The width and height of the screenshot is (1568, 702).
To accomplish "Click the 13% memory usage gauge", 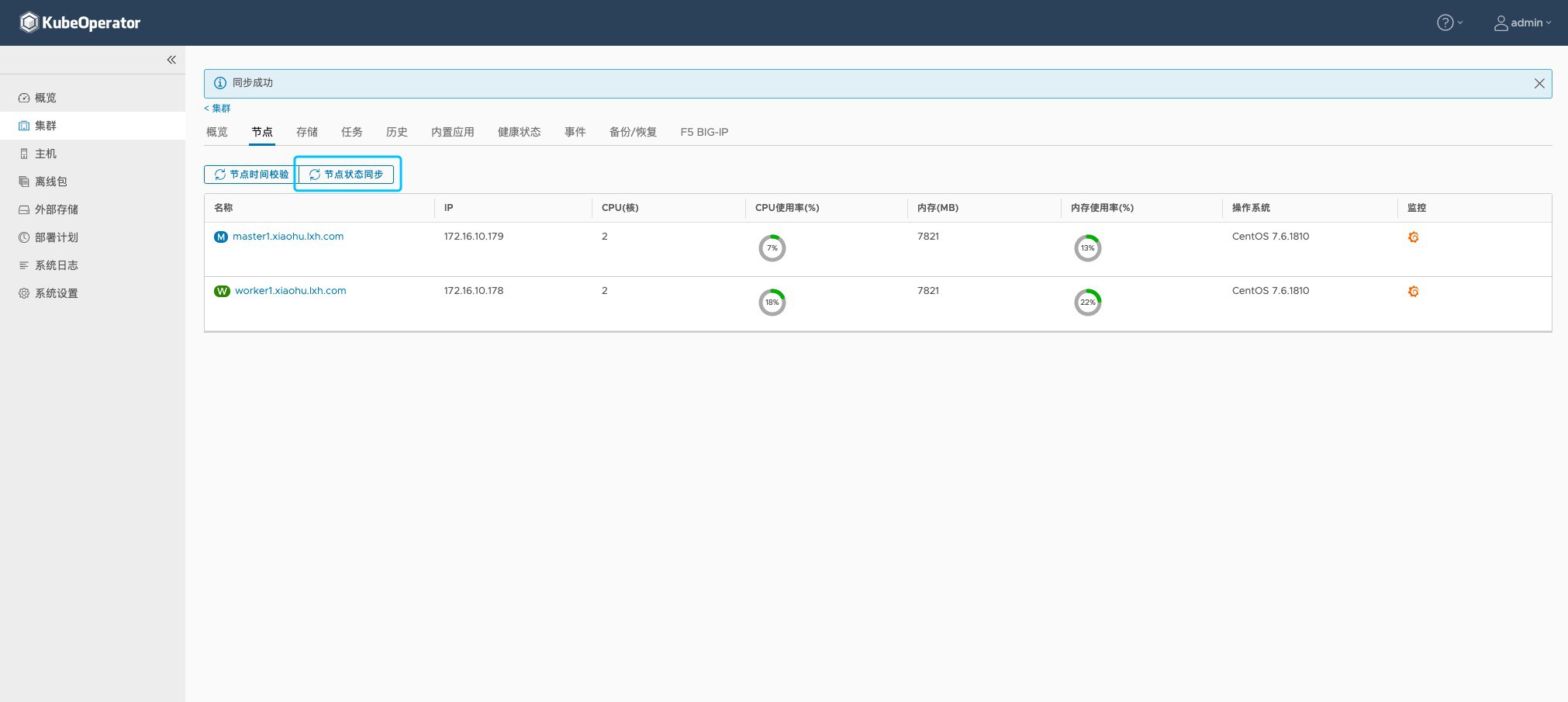I will (1088, 248).
